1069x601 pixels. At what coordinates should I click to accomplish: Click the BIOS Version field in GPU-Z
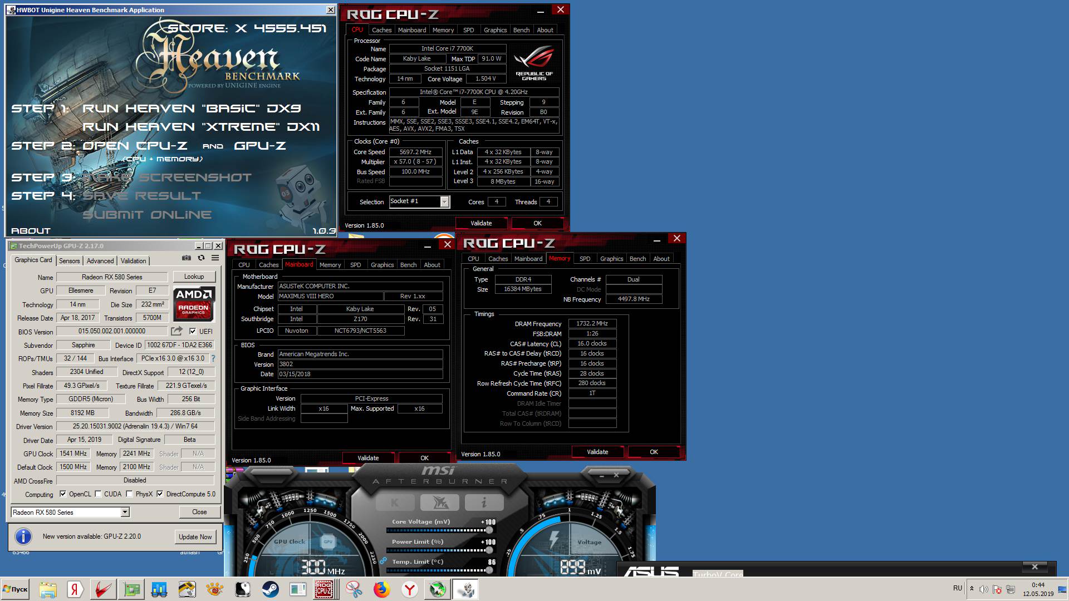112,331
